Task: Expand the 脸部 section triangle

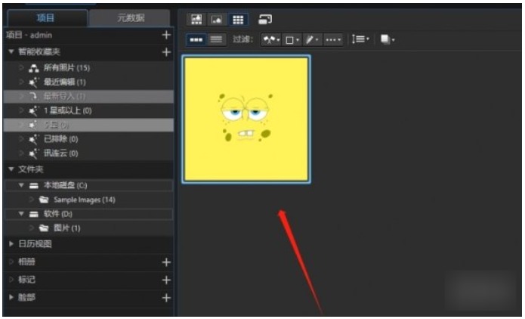Action: [x=11, y=297]
